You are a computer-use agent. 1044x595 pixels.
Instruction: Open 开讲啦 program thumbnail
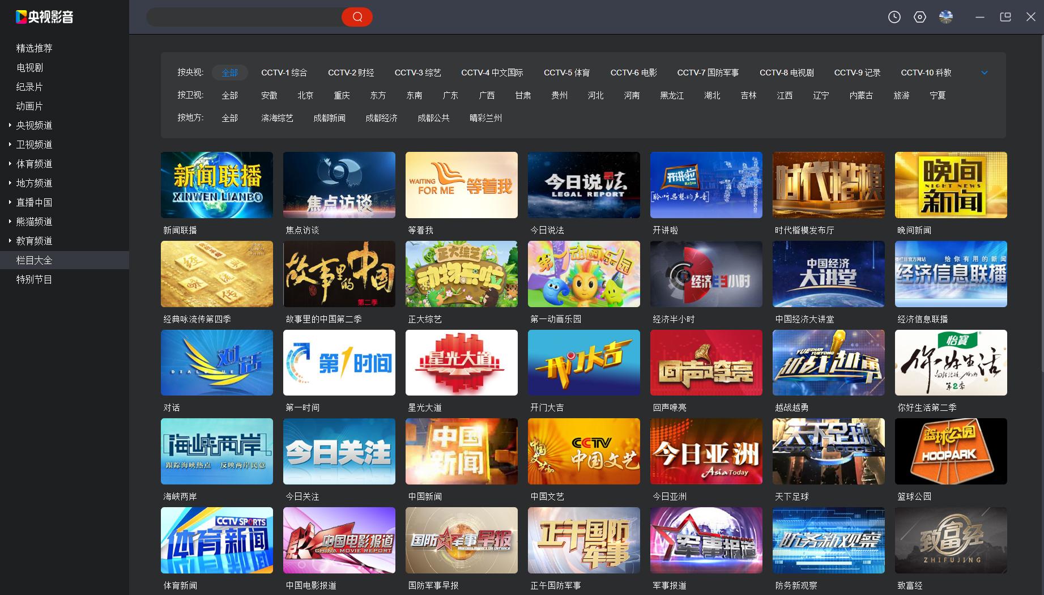[706, 185]
